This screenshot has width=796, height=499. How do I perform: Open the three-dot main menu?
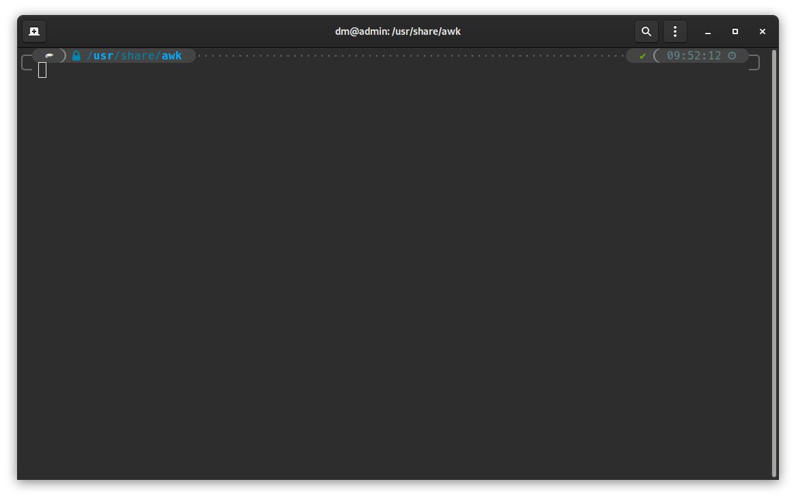[674, 31]
